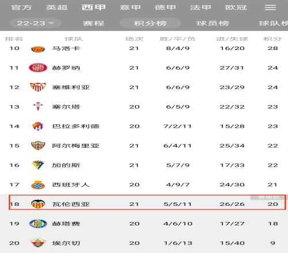Tap the Girona (赫罗纳) club crest
288x253 pixels.
[38, 68]
